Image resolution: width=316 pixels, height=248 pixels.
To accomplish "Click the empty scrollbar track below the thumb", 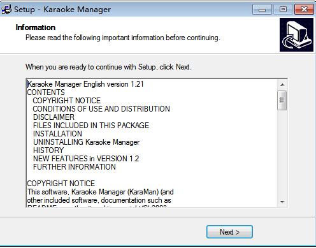I will point(282,153).
